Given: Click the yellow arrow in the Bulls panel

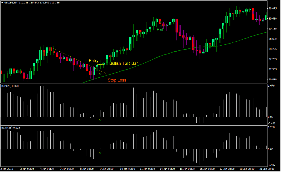Looking at the screenshot, I should coord(100,120).
